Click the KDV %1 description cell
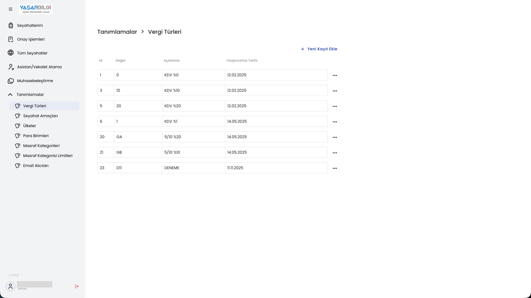 click(194, 121)
